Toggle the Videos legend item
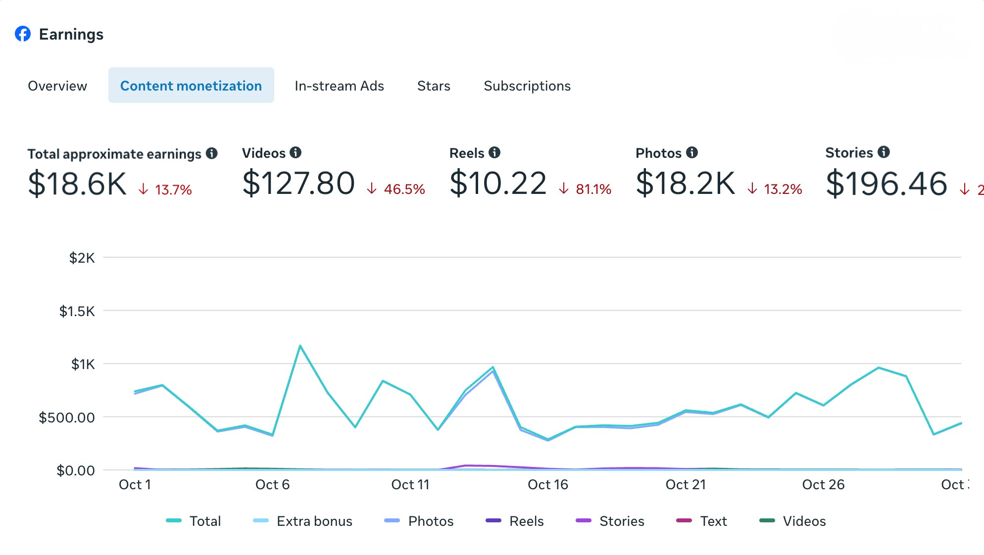Viewport: 984px width, 555px height. click(803, 521)
